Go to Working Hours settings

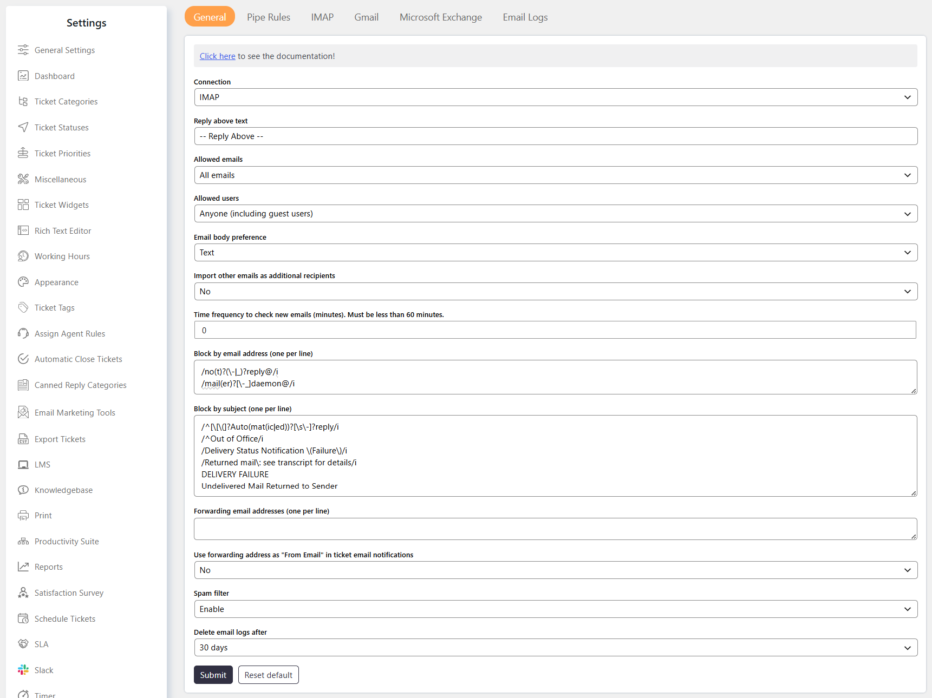click(x=62, y=256)
